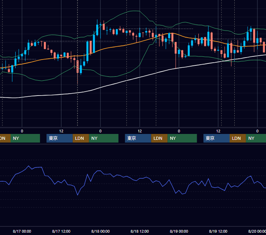Select the LDN session block on 8/17
The image size is (266, 235).
click(x=81, y=138)
